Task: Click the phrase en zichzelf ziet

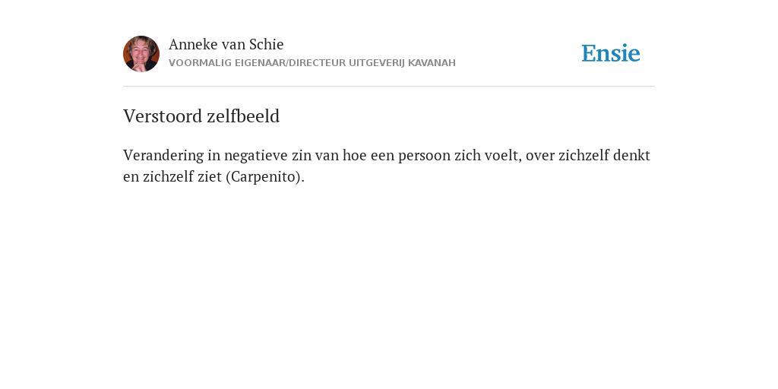Action: pyautogui.click(x=172, y=177)
